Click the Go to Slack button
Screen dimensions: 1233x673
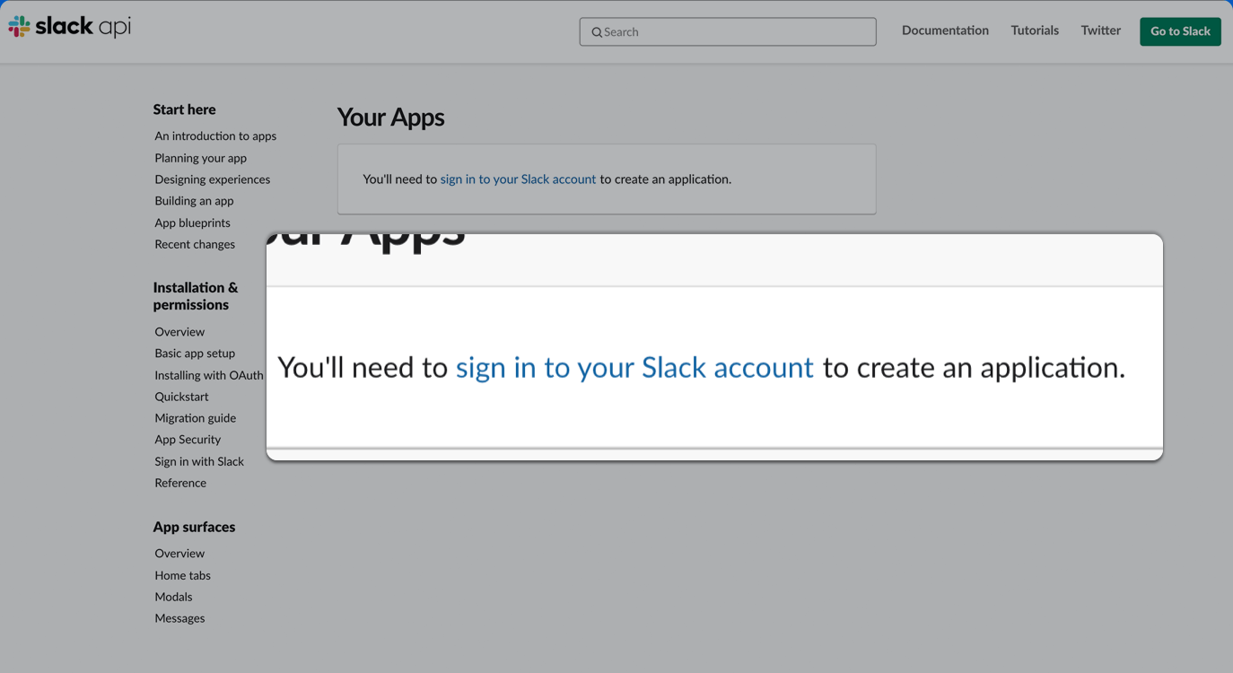coord(1180,31)
